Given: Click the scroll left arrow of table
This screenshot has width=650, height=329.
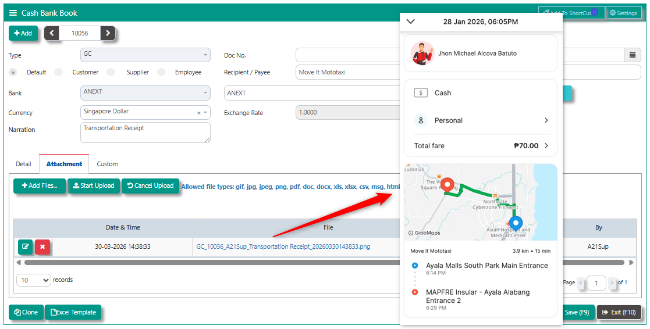Looking at the screenshot, I should (19, 262).
